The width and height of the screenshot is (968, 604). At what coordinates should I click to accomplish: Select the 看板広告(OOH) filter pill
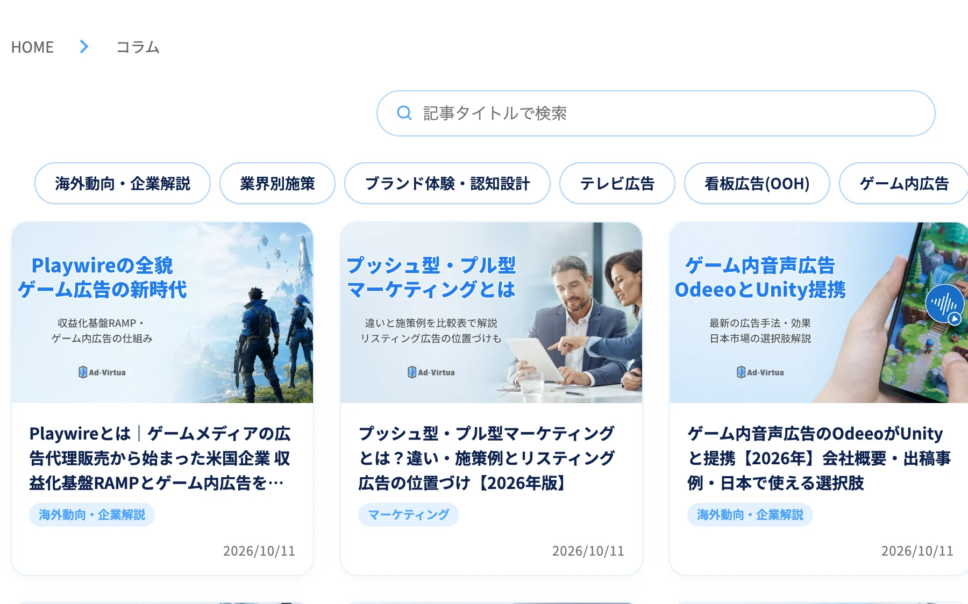(757, 183)
